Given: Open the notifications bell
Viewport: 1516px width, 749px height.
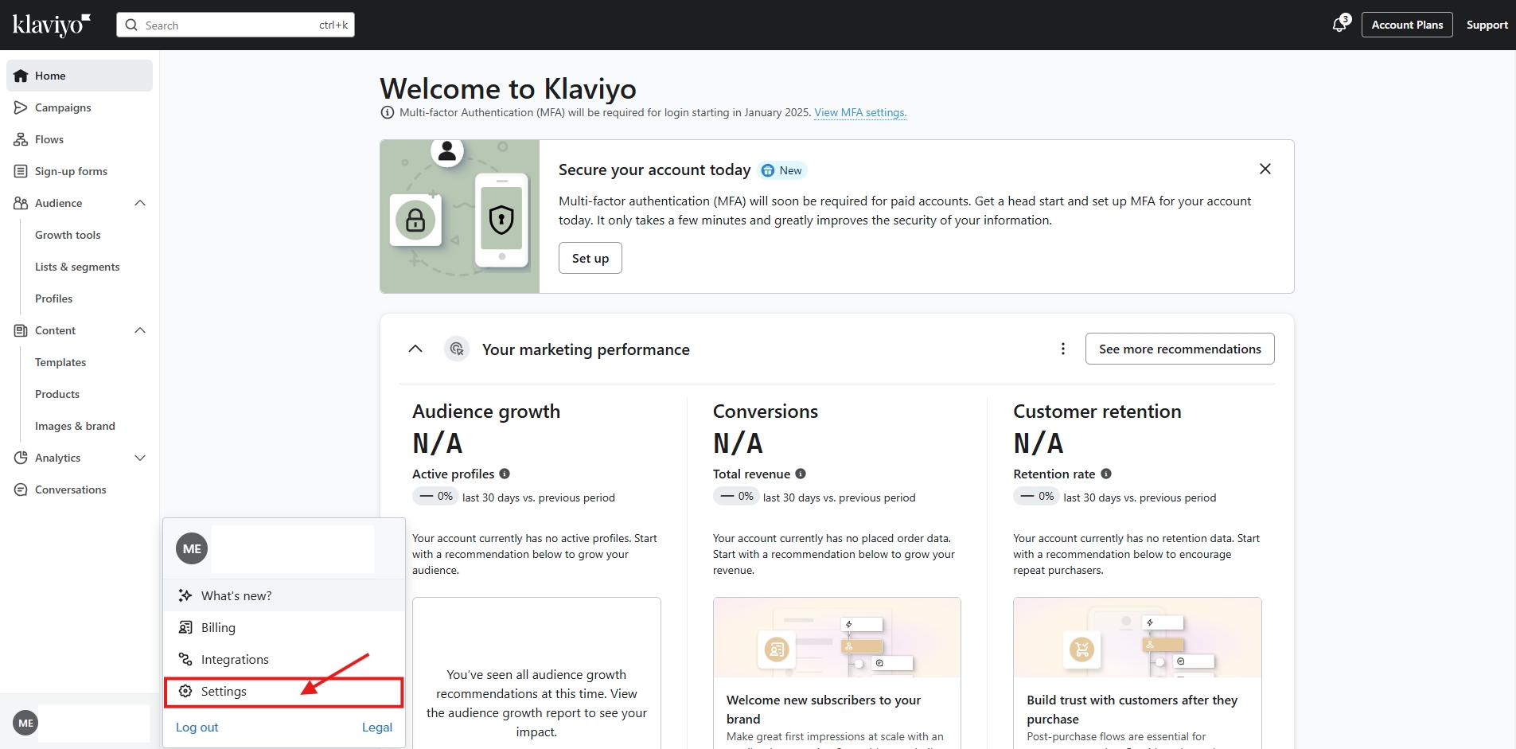Looking at the screenshot, I should click(x=1340, y=25).
